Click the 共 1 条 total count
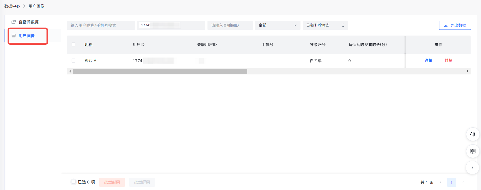Viewport: 481px width, 190px height. [x=427, y=182]
